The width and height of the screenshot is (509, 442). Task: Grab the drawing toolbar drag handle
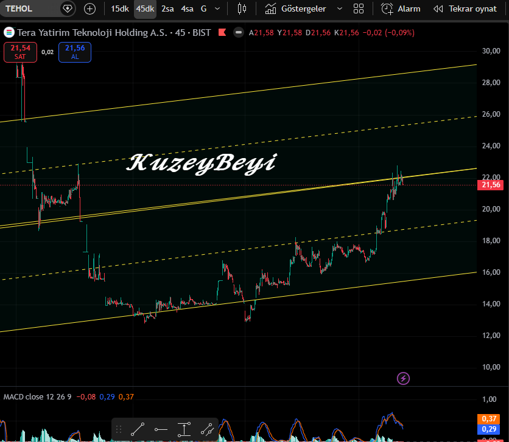119,430
